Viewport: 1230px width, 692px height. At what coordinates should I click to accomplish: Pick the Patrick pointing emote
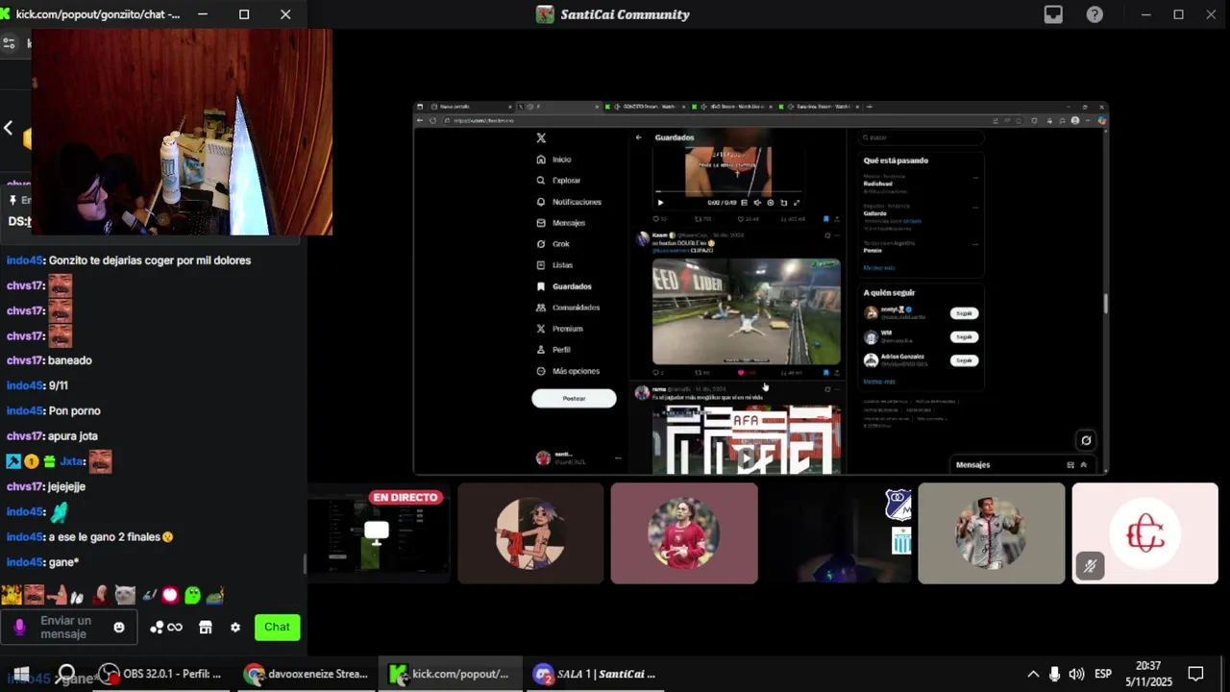[58, 595]
